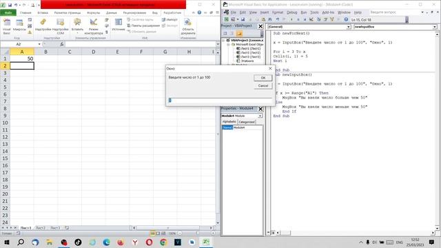Click the macro security warning triangle icon
This screenshot has width=441, height=248.
tap(30, 32)
